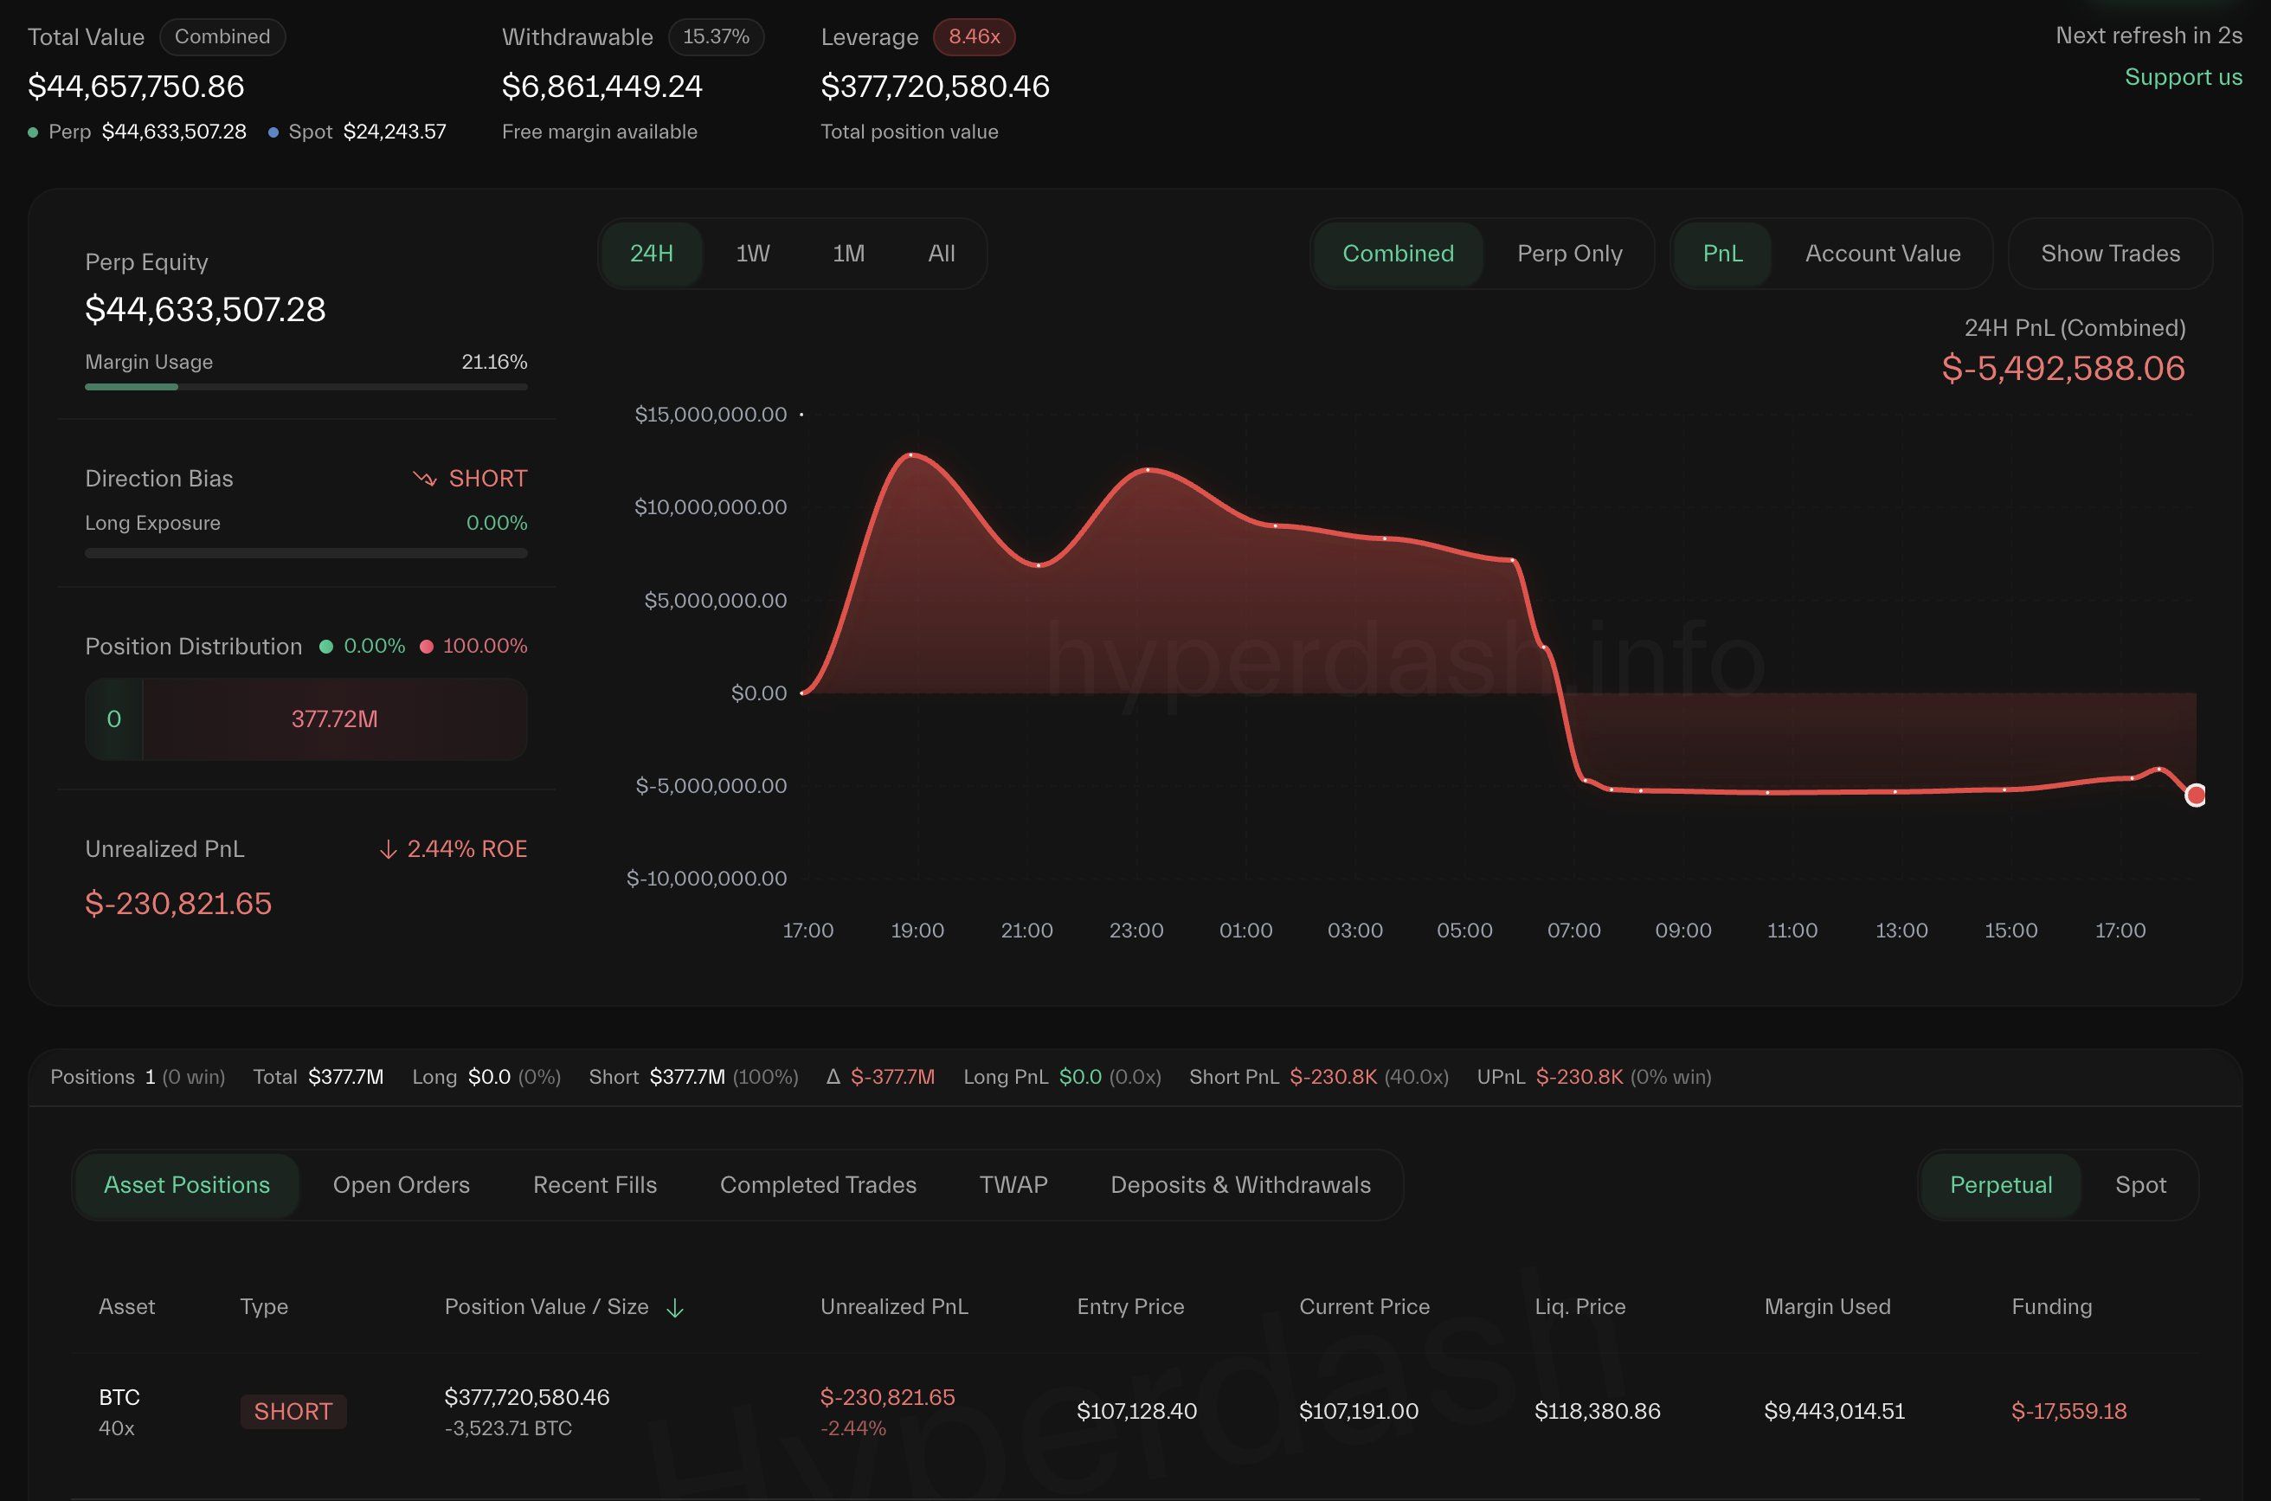Click the Margin Usage progress bar
This screenshot has height=1501, width=2271.
[306, 387]
